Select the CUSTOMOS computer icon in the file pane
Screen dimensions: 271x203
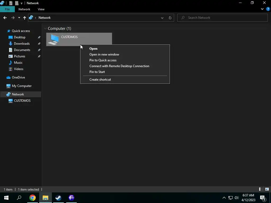click(54, 40)
